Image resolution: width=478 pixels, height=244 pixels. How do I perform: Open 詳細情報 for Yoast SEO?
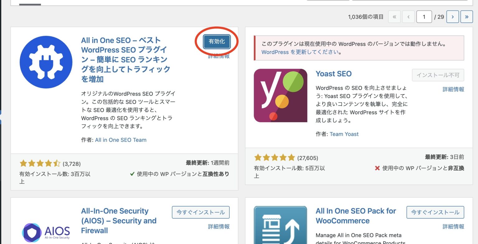453,89
